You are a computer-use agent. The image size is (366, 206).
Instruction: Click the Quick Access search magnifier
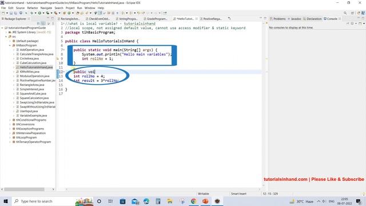pos(345,13)
